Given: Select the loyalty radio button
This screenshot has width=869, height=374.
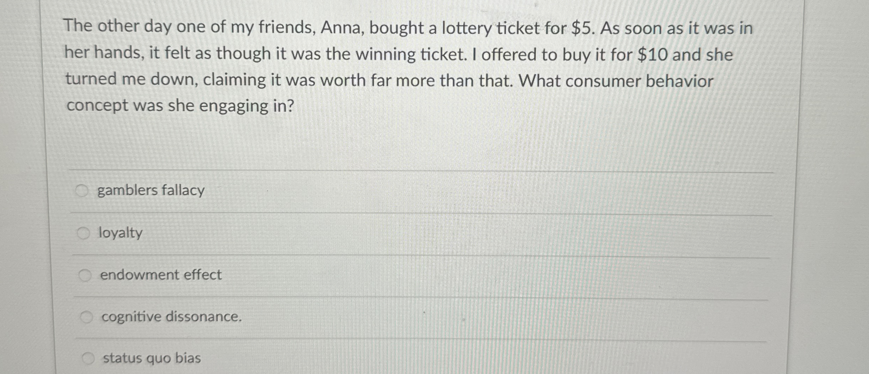Looking at the screenshot, I should coord(84,232).
